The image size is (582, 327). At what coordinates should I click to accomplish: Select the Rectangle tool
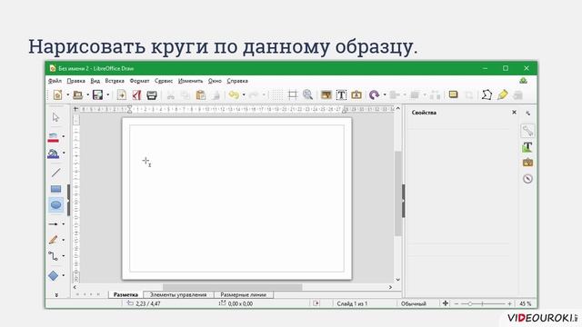pos(55,189)
